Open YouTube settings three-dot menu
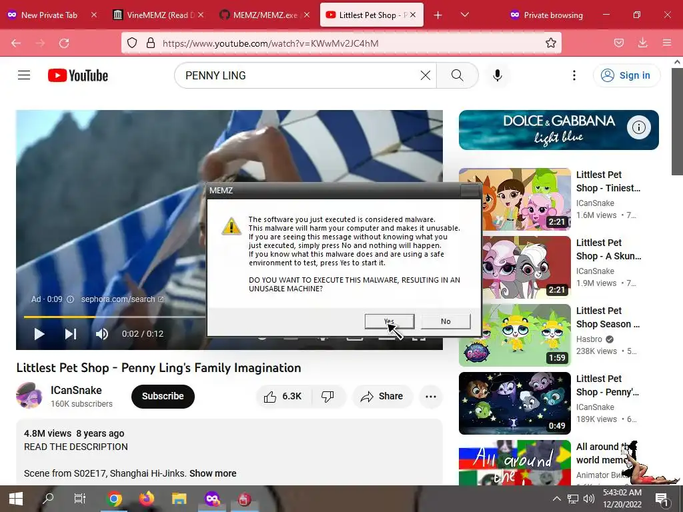The image size is (683, 512). coord(574,75)
